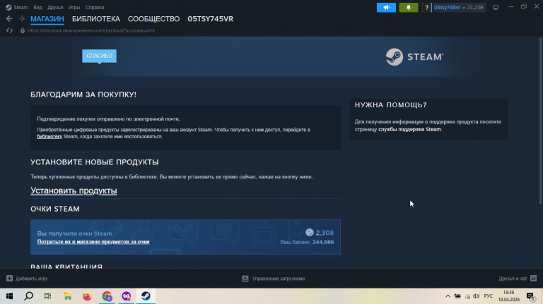Open the 05TSY745VR profile tab
This screenshot has width=543, height=304.
click(x=210, y=19)
